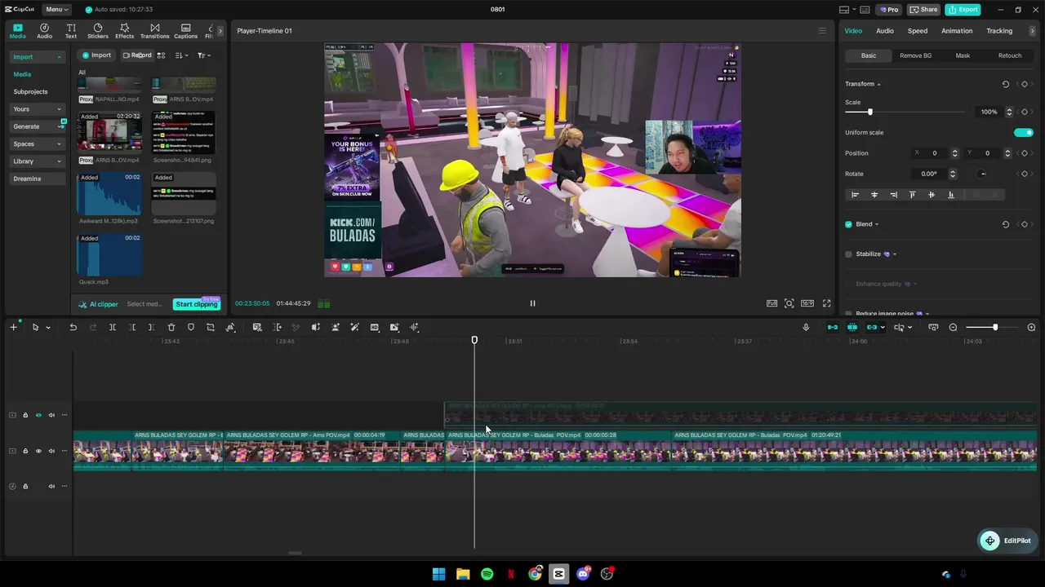Click the Split tool in the timeline toolbar
The image size is (1045, 587).
coord(113,328)
